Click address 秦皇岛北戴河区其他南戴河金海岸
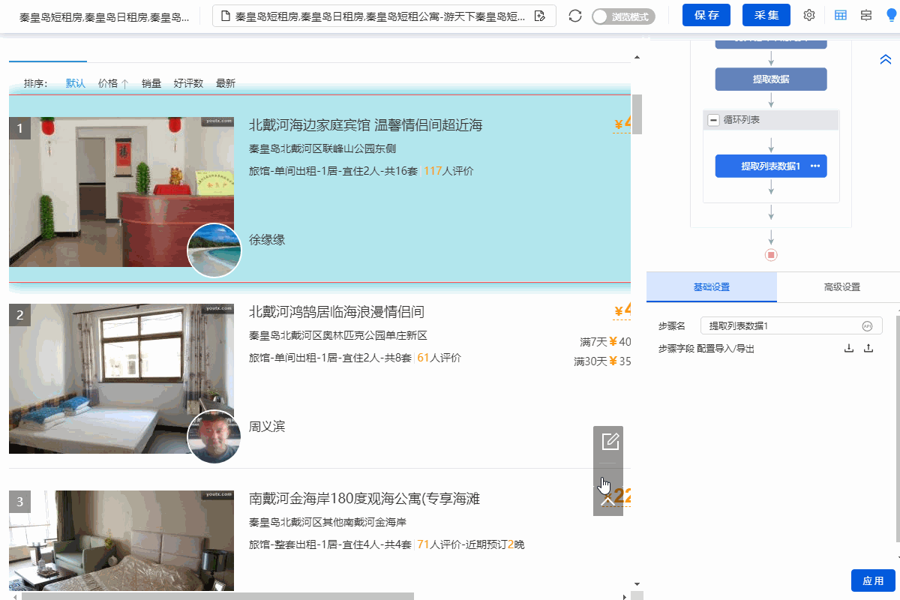 pyautogui.click(x=328, y=522)
